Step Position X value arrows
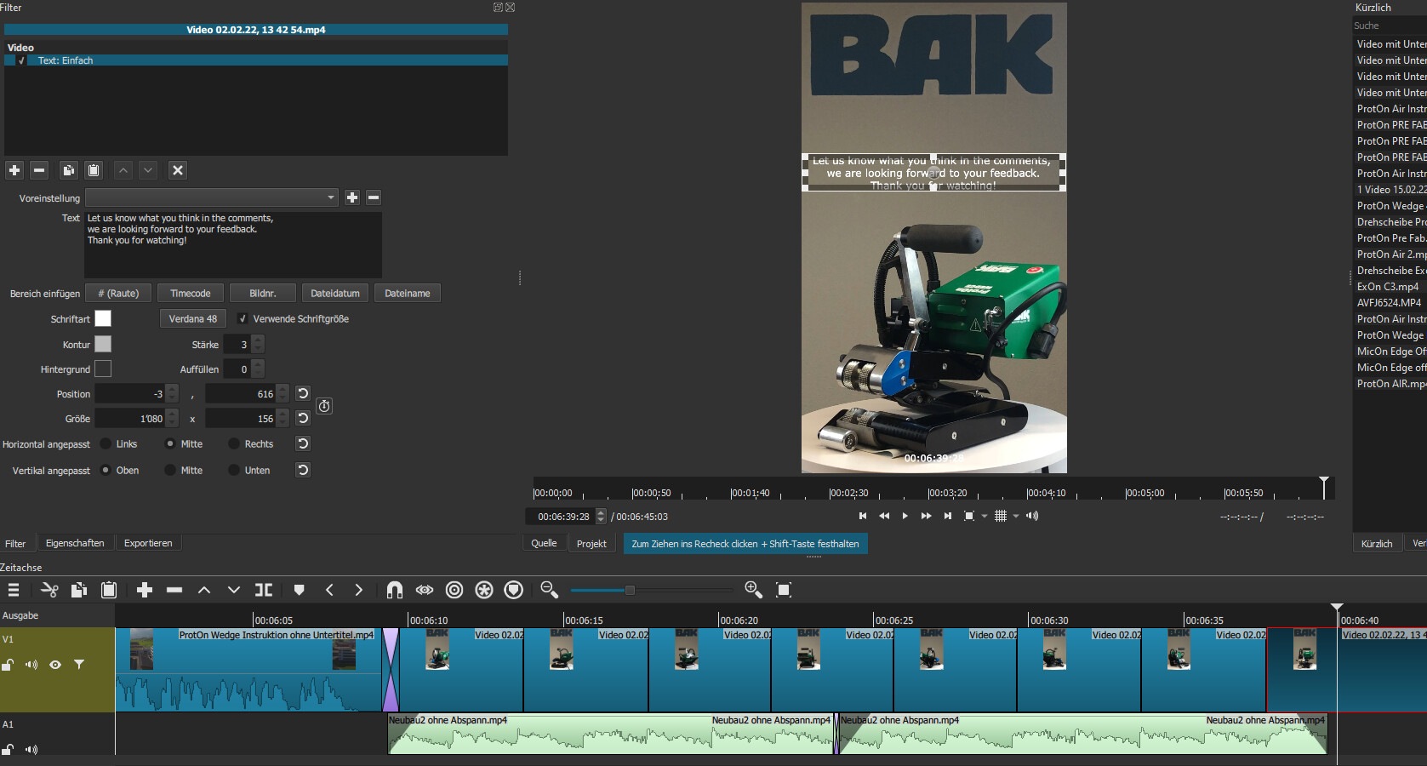 point(173,393)
